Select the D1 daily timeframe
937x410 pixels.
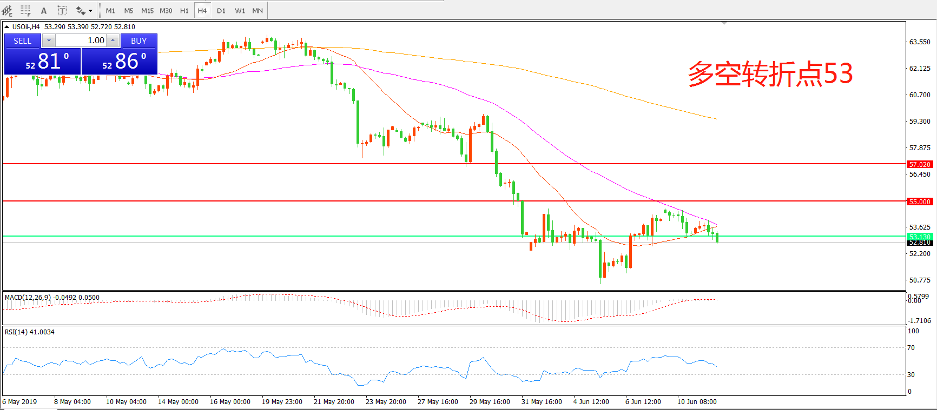pyautogui.click(x=221, y=10)
